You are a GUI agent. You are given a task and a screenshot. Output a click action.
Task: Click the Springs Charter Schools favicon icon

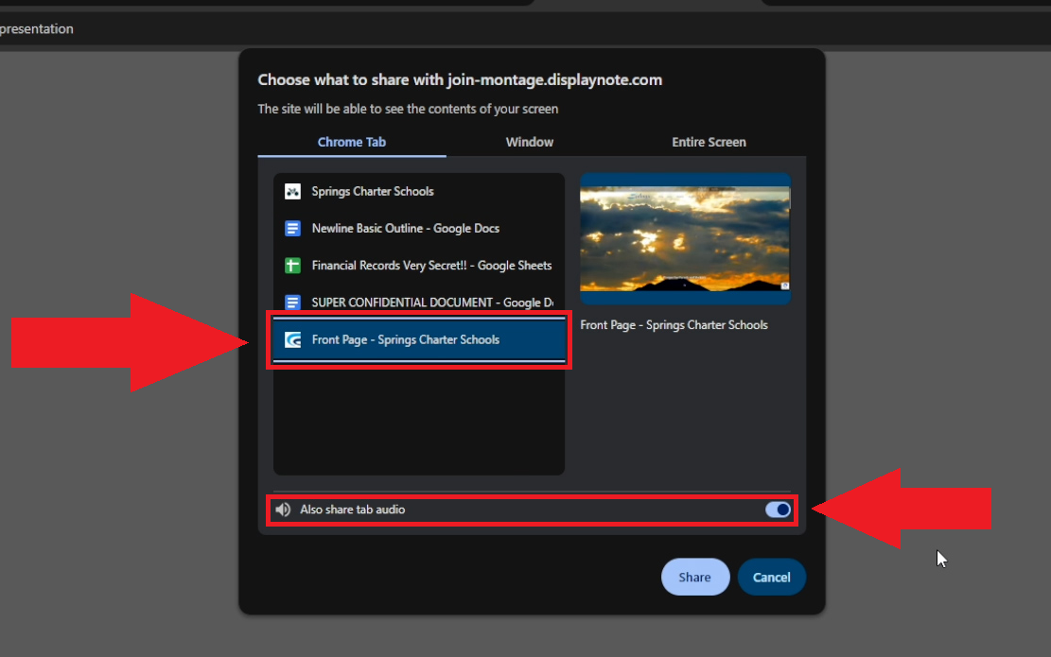point(292,191)
